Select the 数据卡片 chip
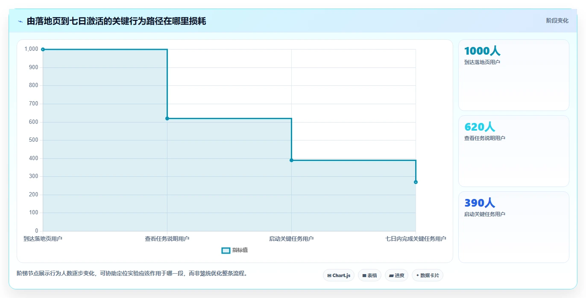Screen dimensions: 586x298 (x=427, y=275)
